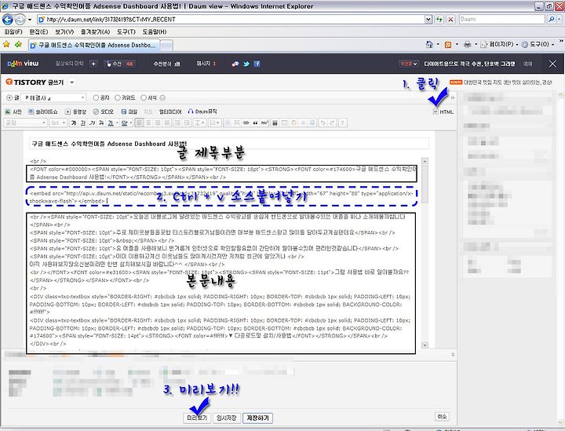This screenshot has width=565, height=431.
Task: Click italic 가 formatting icon
Action: pyautogui.click(x=93, y=123)
